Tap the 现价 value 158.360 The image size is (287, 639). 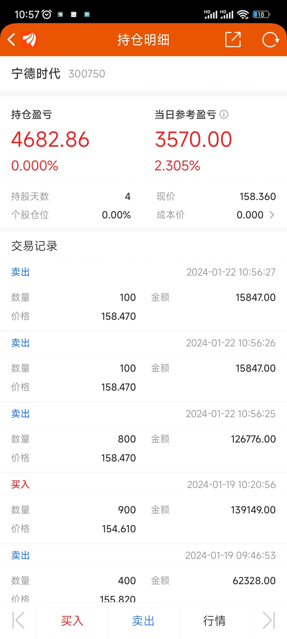coord(258,196)
